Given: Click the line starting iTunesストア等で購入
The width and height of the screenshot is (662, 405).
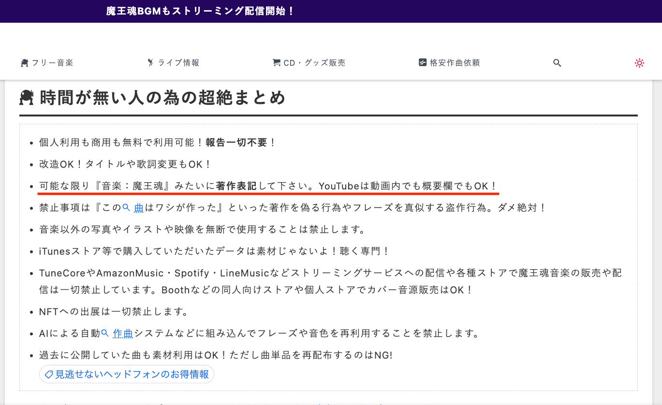Looking at the screenshot, I should click(x=214, y=251).
